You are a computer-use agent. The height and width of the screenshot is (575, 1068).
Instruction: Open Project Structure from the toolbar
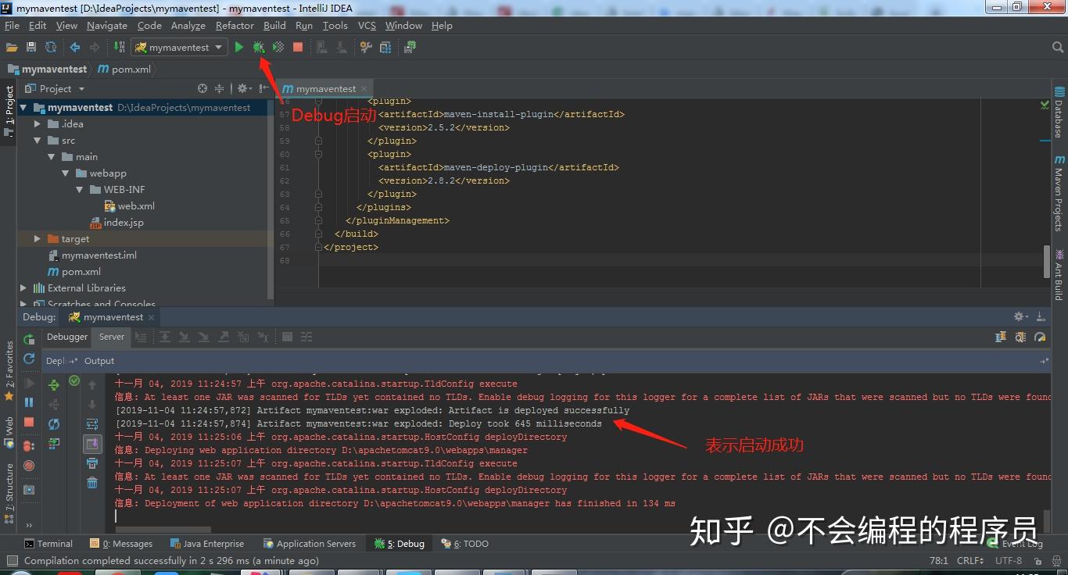click(385, 48)
